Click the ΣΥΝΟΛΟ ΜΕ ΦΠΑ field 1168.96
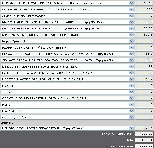This screenshot has width=154, height=148. pos(144,146)
